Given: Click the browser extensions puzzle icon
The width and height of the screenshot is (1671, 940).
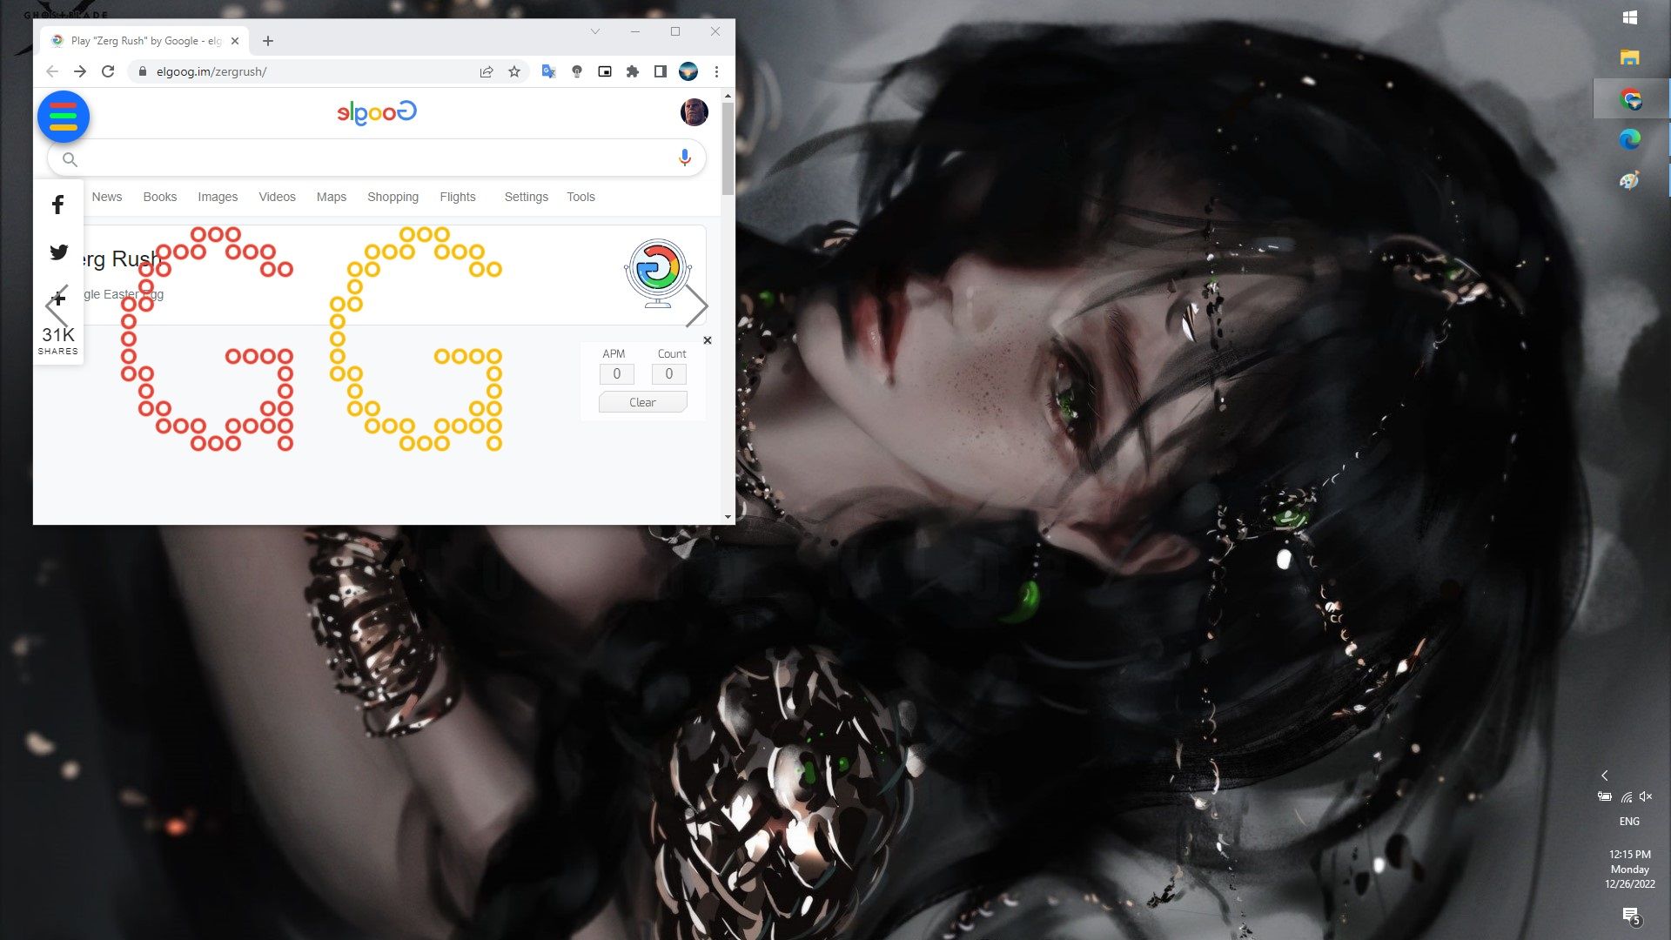Looking at the screenshot, I should click(634, 72).
